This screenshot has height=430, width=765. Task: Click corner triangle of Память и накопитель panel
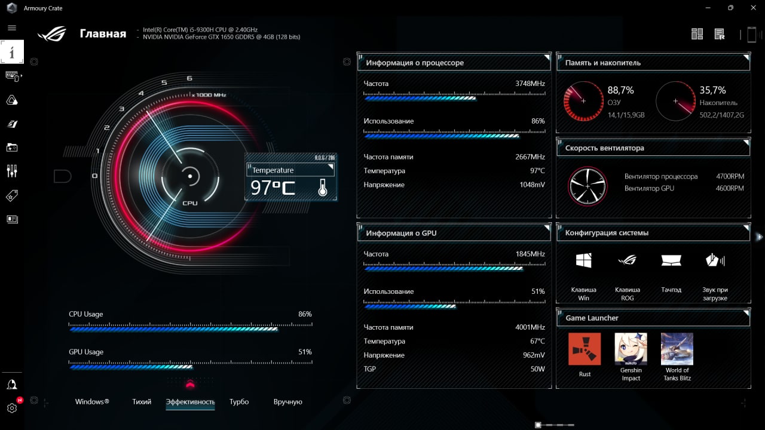(x=746, y=58)
